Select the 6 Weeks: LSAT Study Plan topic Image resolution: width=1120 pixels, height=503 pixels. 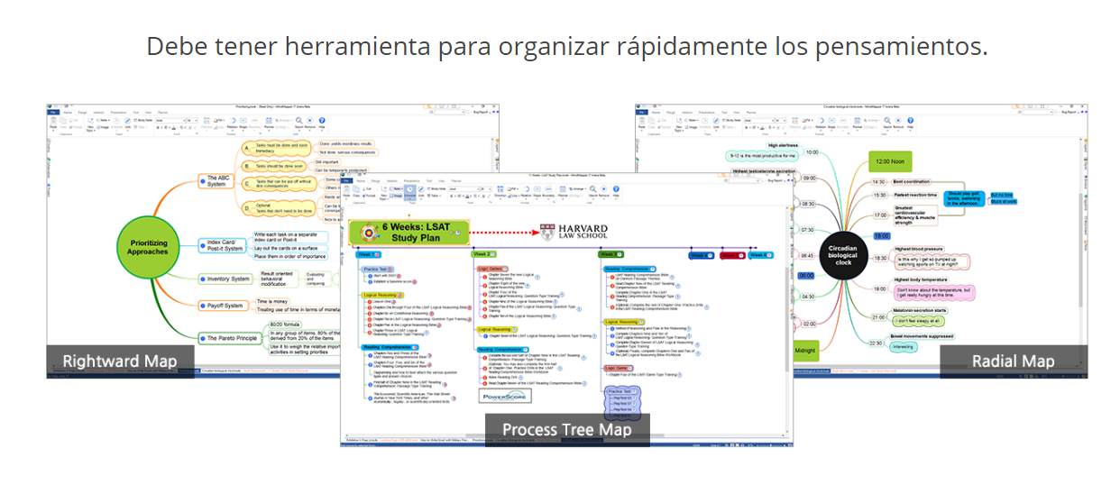point(411,233)
